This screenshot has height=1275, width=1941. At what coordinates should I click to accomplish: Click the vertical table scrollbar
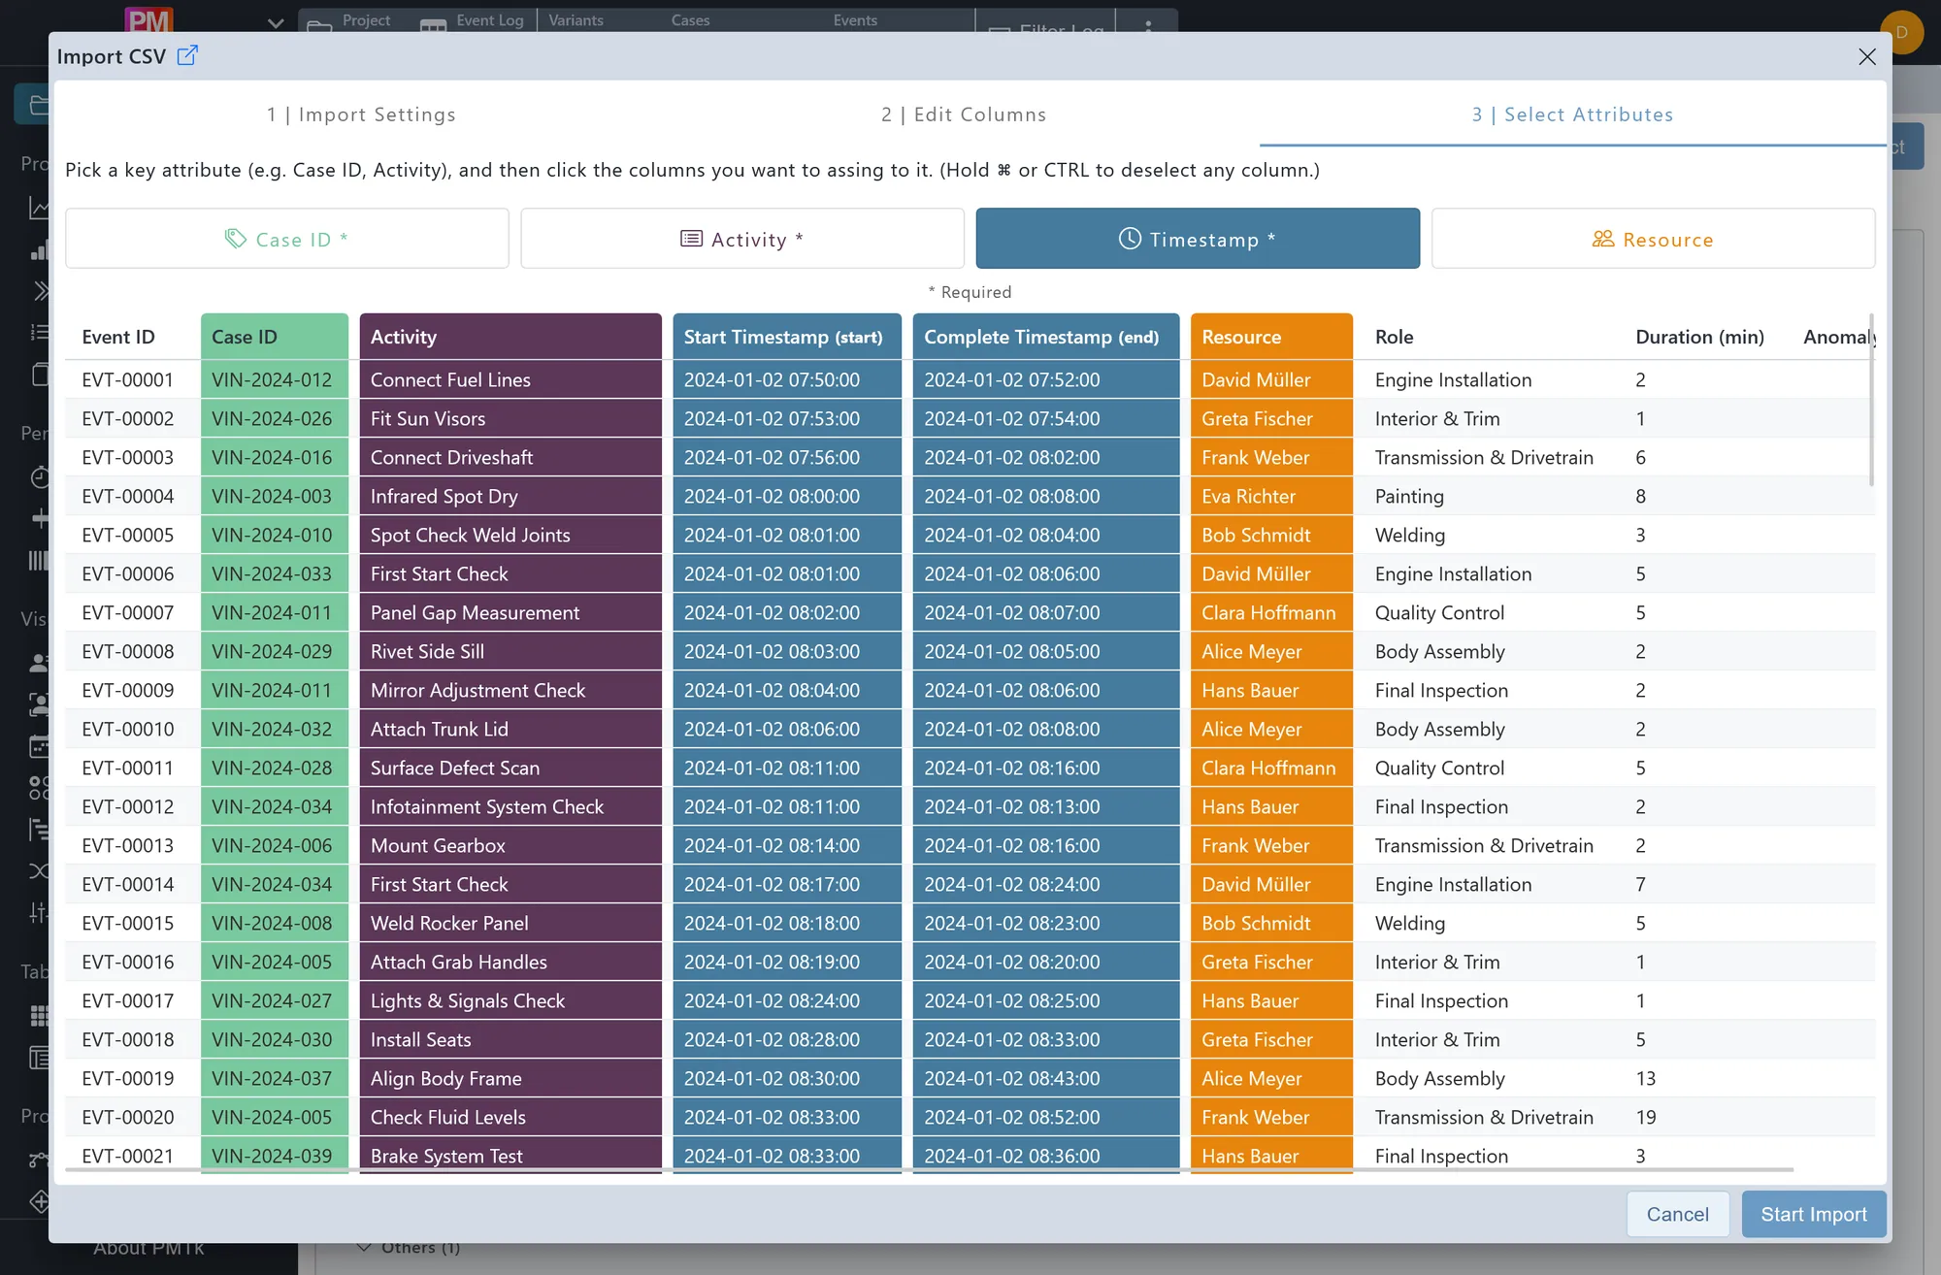[x=1871, y=400]
